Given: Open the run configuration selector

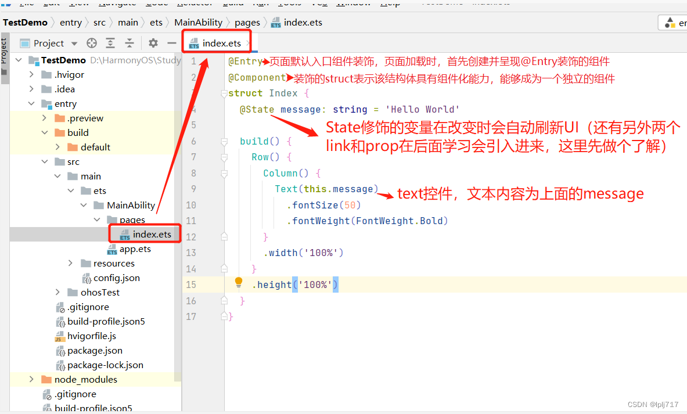Looking at the screenshot, I should tap(673, 23).
